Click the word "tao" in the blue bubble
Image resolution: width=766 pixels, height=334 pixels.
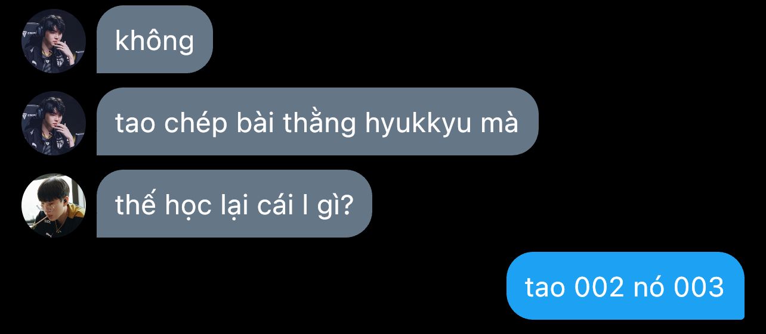(545, 288)
